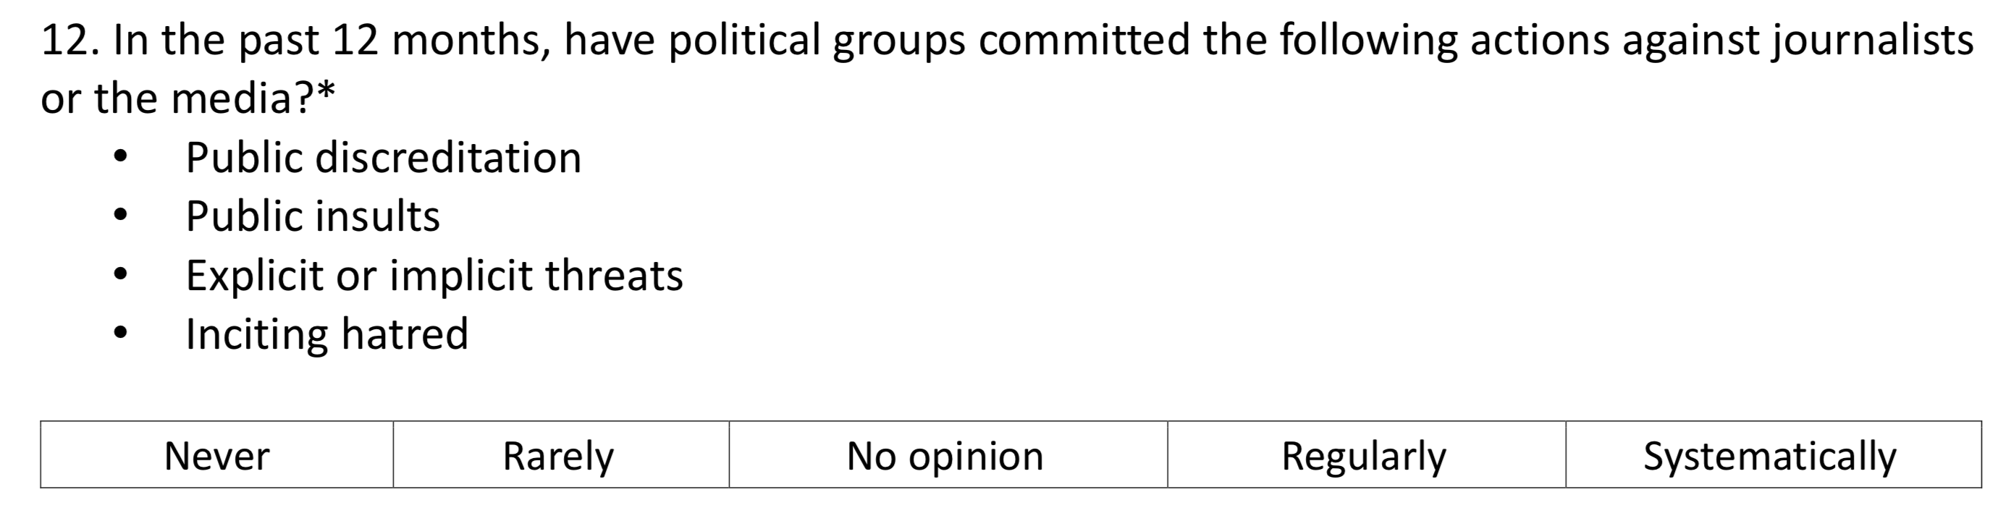
Task: Click the word "committed" in the question
Action: tap(1084, 41)
